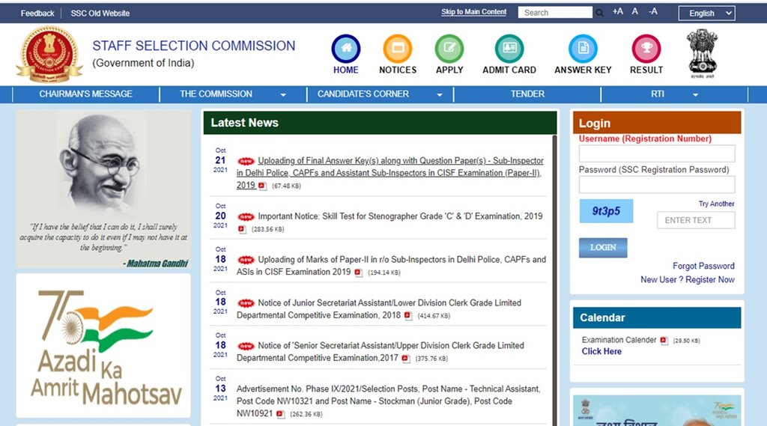The image size is (767, 426).
Task: Open CHAIRMAN'S MESSAGE menu item
Action: [x=85, y=94]
